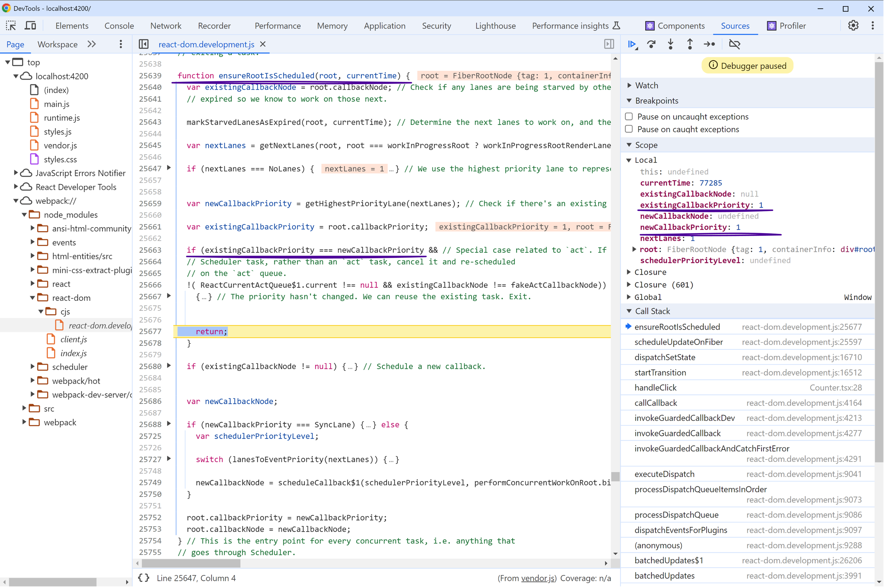
Task: Show more navigator tabs via chevrons
Action: click(92, 44)
